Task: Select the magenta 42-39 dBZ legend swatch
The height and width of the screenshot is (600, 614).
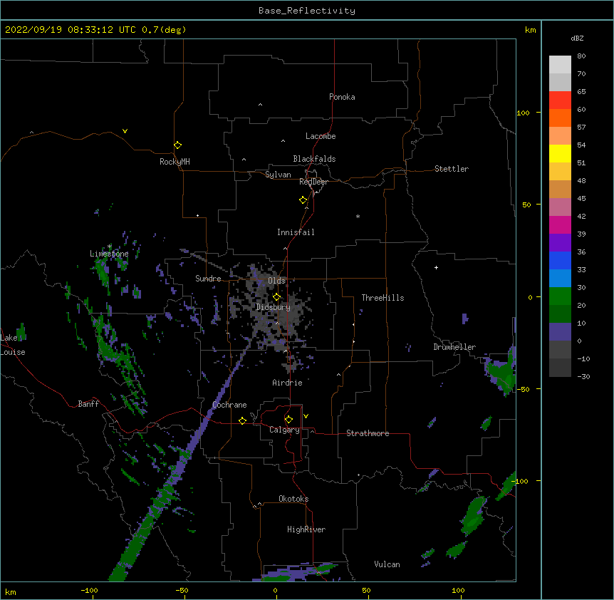Action: 560,224
